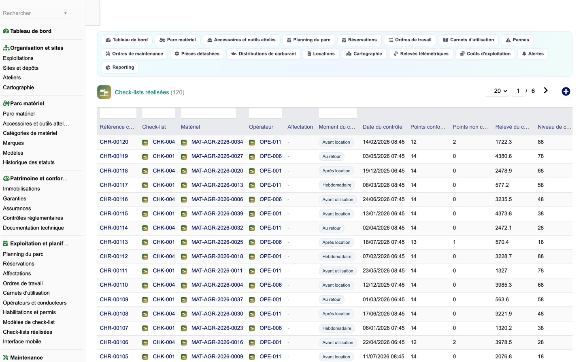The height and width of the screenshot is (362, 585).
Task: Open the Reporting tab
Action: [x=120, y=68]
